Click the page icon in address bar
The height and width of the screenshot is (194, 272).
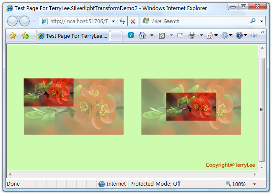45,21
